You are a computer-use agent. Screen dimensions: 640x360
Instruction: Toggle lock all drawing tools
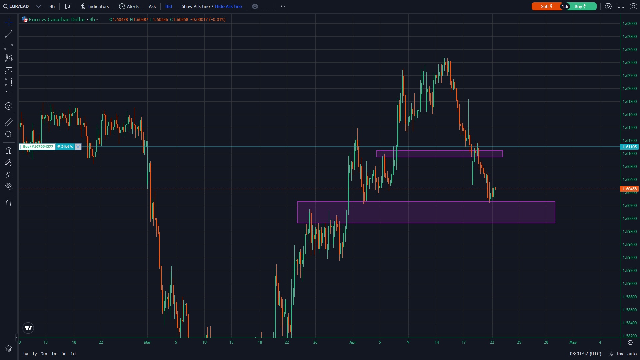[x=9, y=175]
